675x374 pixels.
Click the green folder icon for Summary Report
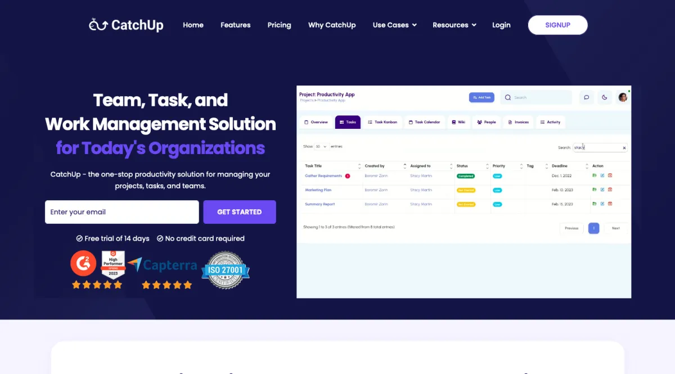[x=595, y=204]
